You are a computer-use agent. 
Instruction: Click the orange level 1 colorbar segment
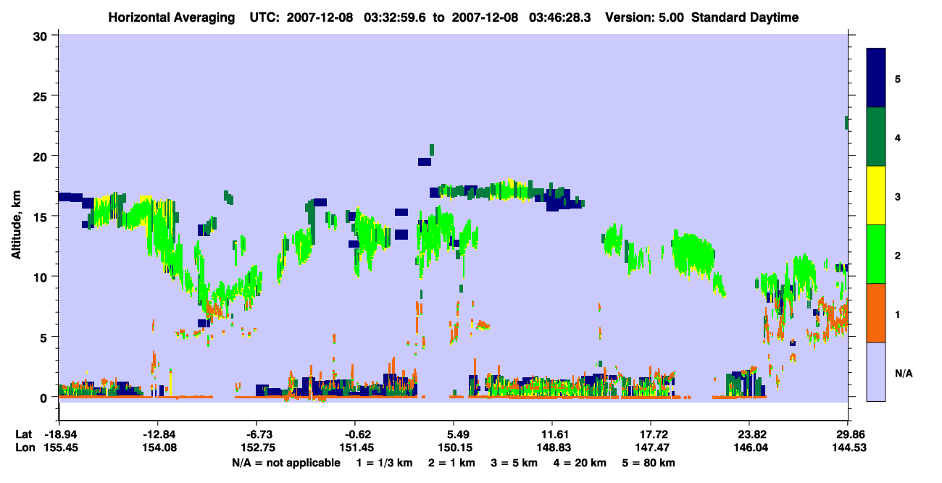[x=876, y=312]
